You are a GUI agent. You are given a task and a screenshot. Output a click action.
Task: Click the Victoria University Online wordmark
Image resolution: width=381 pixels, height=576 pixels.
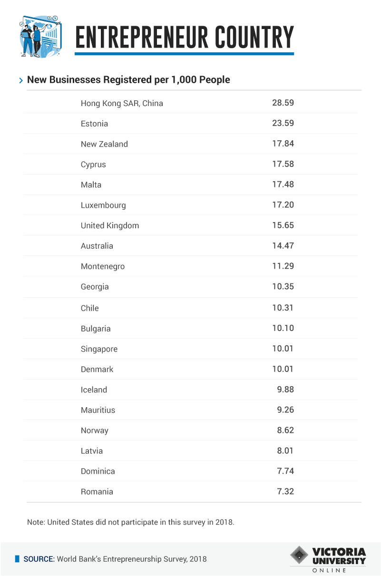[x=339, y=560]
